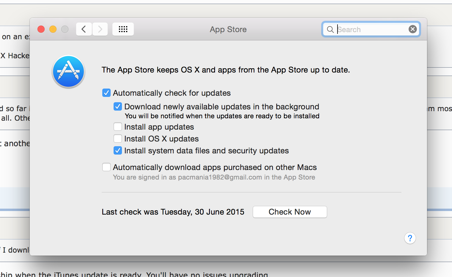Enable Install app updates checkbox

[x=118, y=127]
